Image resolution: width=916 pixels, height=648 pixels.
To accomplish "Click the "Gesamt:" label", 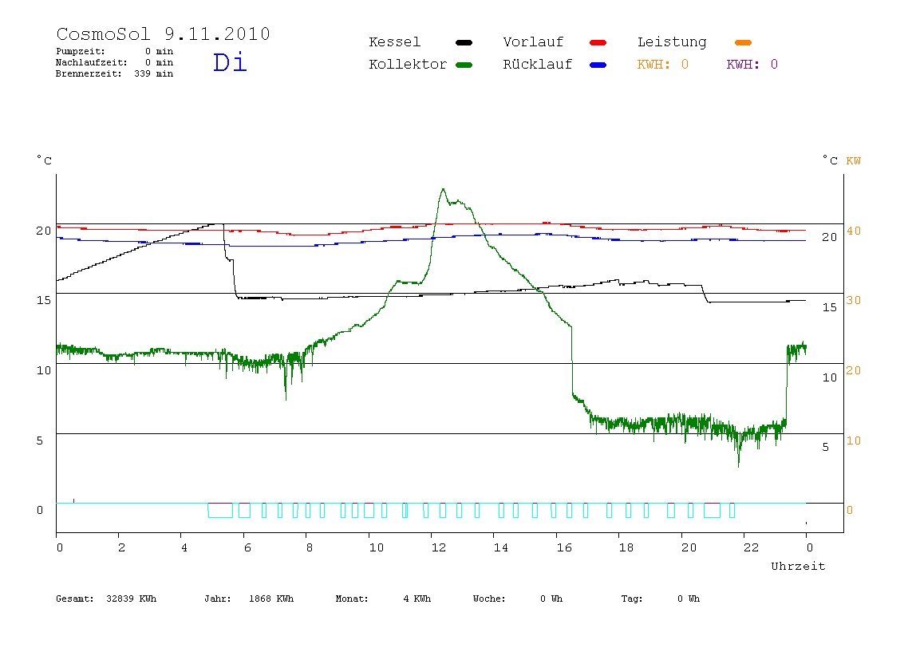I will [75, 599].
